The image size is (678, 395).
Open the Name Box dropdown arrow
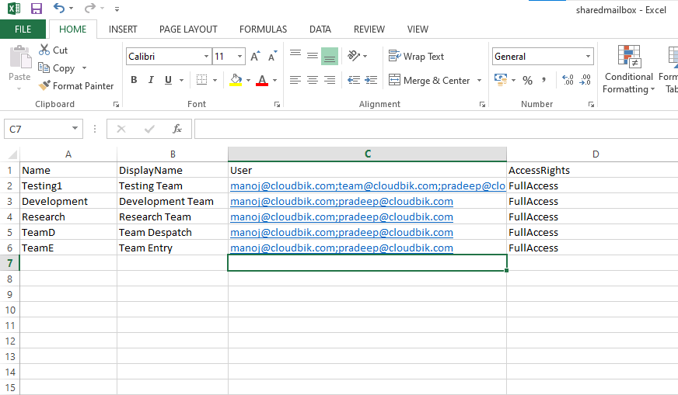pyautogui.click(x=75, y=129)
